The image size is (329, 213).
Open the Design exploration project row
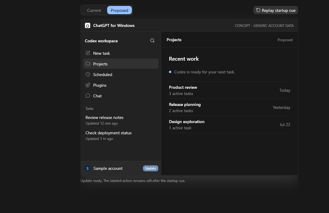pyautogui.click(x=230, y=125)
